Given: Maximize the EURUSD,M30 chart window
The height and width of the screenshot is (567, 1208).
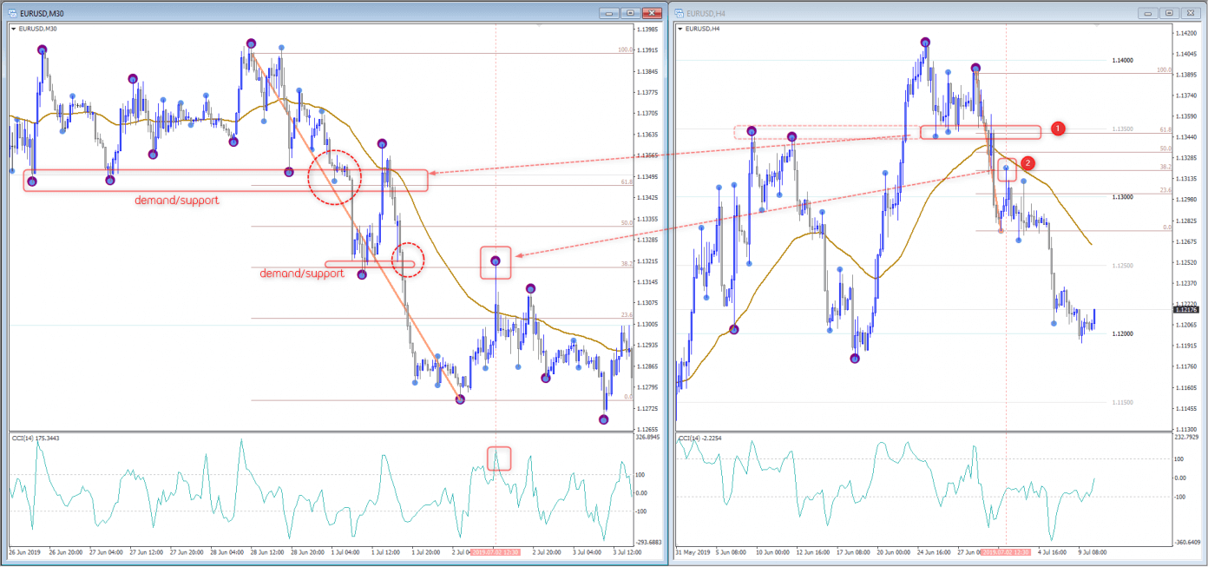Looking at the screenshot, I should 629,13.
